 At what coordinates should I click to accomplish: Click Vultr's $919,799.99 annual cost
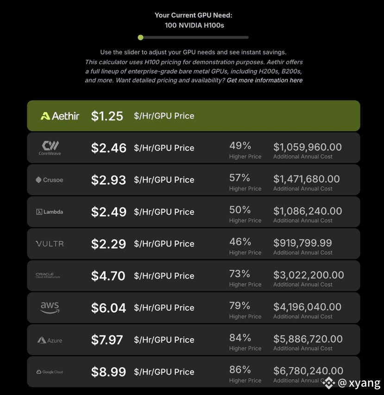click(302, 243)
